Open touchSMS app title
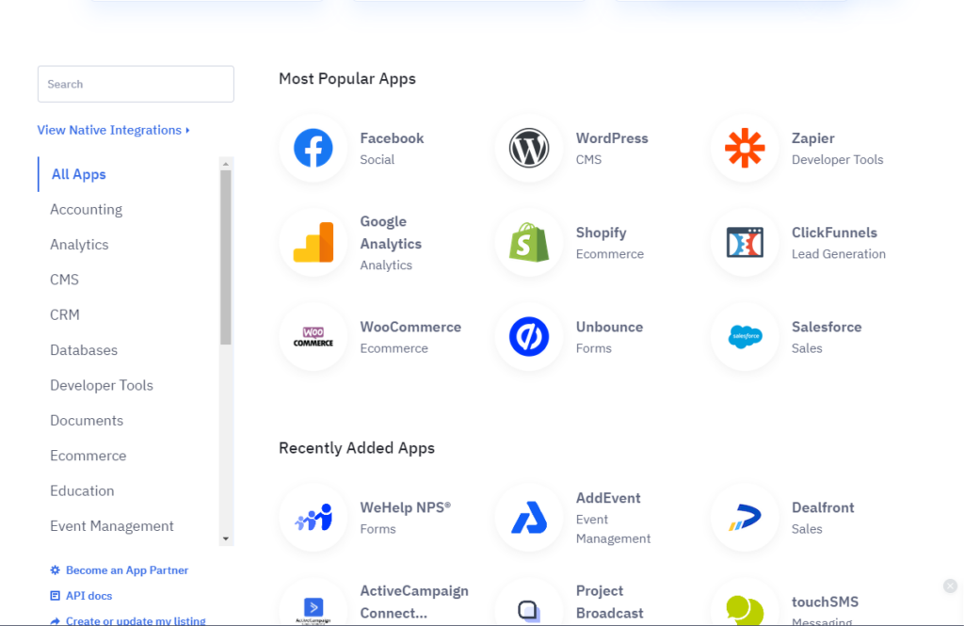Screen dimensions: 964x626 tap(825, 602)
